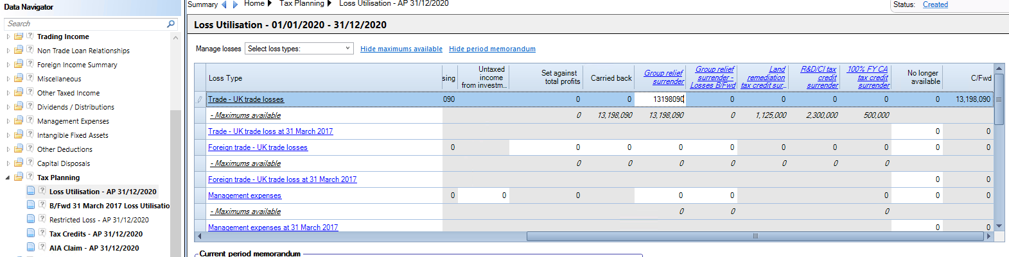Viewport: 1009px width, 257px height.
Task: Expand the Other Taxed Income node
Action: pos(8,93)
